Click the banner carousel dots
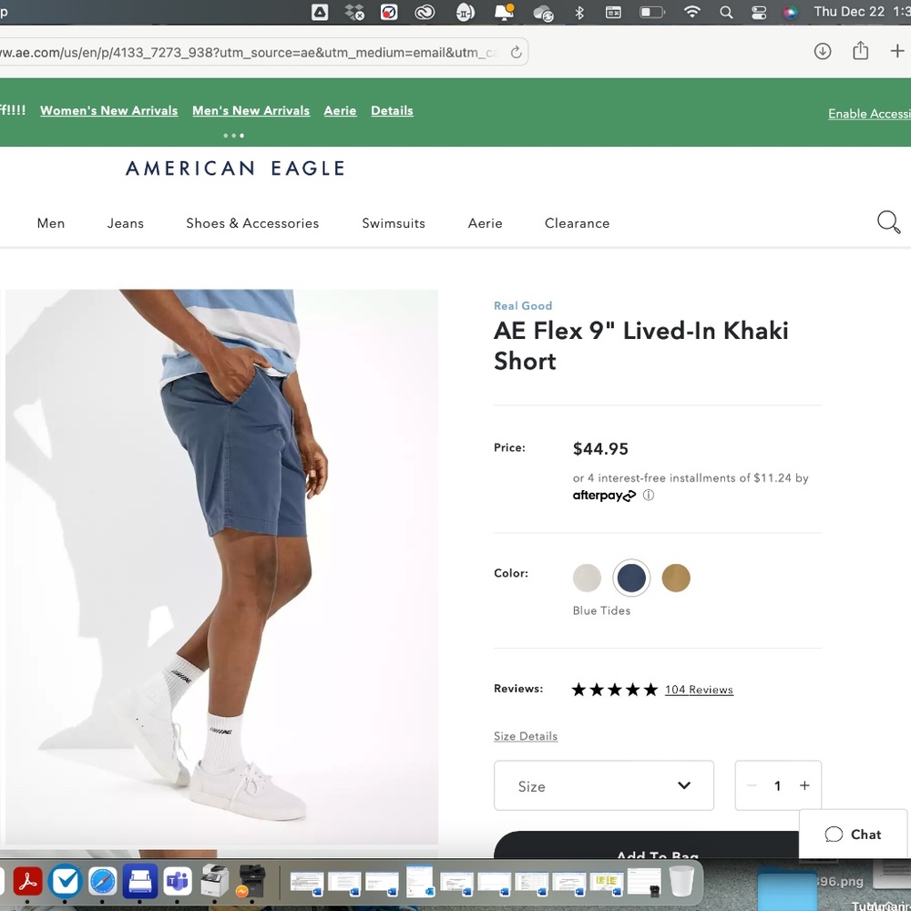Viewport: 911px width, 911px height. 233,136
